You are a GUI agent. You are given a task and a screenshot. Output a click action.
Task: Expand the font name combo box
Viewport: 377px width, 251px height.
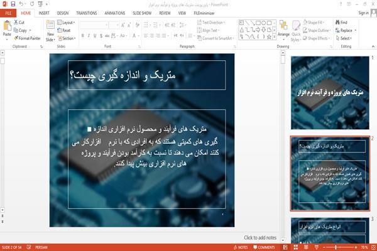coord(106,25)
